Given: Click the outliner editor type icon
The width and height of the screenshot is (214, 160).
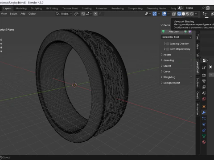Looking at the screenshot, I should (206, 14).
